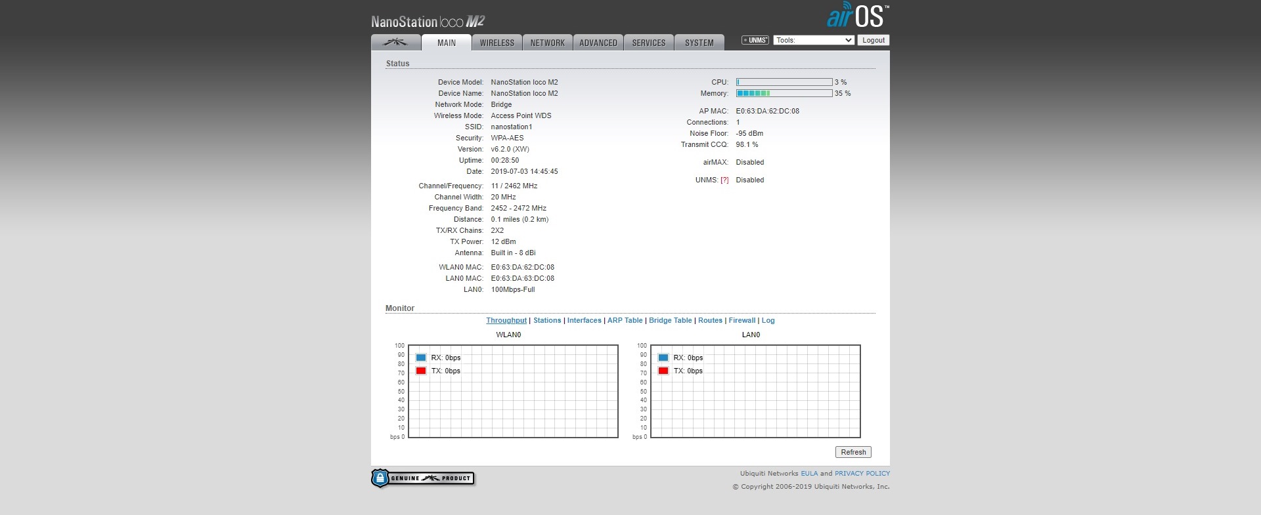The image size is (1261, 515).
Task: Show the ARP Table
Action: click(x=625, y=320)
